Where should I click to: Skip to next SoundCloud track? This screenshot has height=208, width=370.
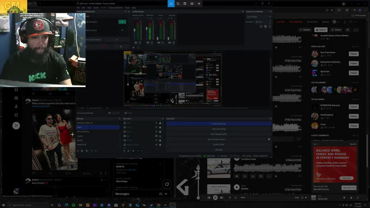222,198
